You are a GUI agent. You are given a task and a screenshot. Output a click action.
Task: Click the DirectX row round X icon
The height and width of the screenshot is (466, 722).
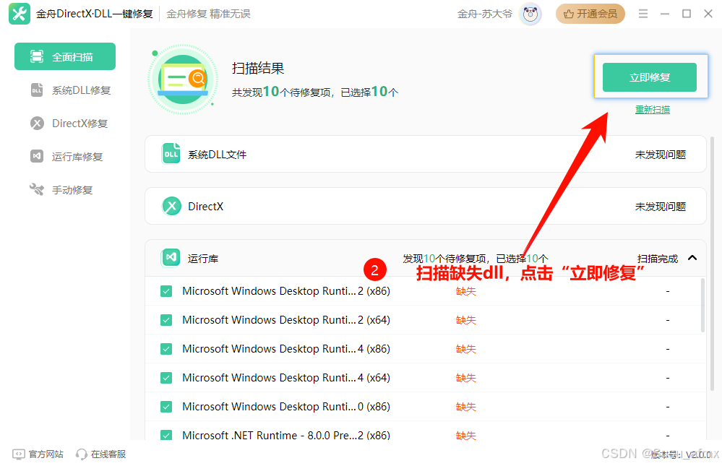click(171, 207)
